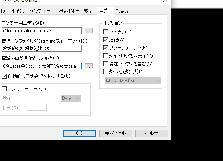Toggle プレーンテキスト(P) checkbox
Image resolution: width=223 pixels, height=161 pixels.
click(x=105, y=48)
